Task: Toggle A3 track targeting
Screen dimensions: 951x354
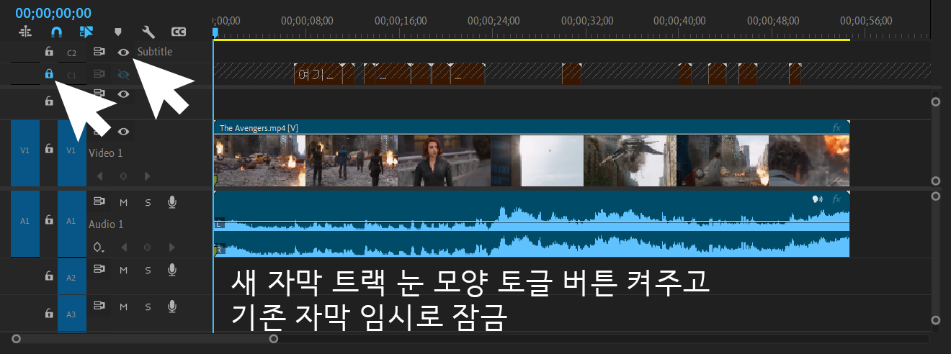Action: pos(71,314)
